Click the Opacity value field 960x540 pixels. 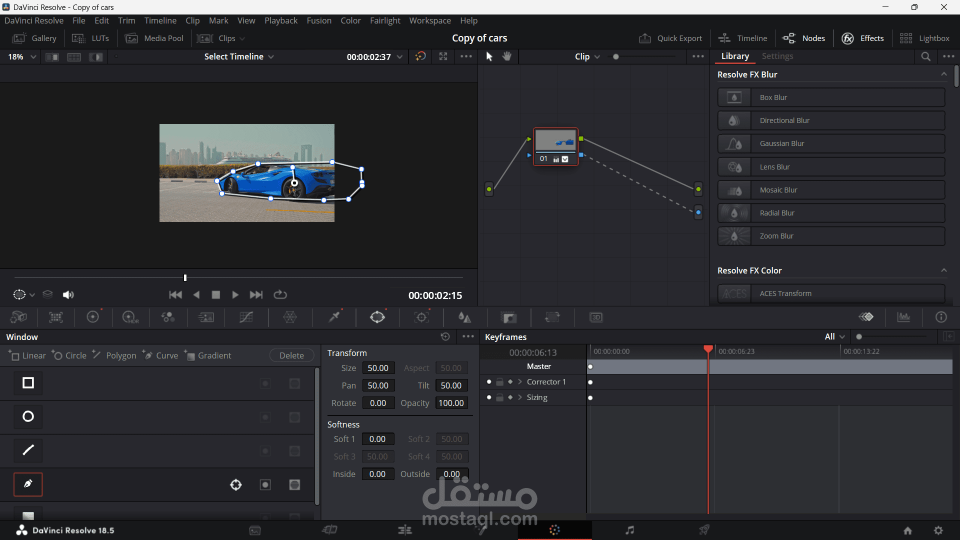tap(451, 403)
